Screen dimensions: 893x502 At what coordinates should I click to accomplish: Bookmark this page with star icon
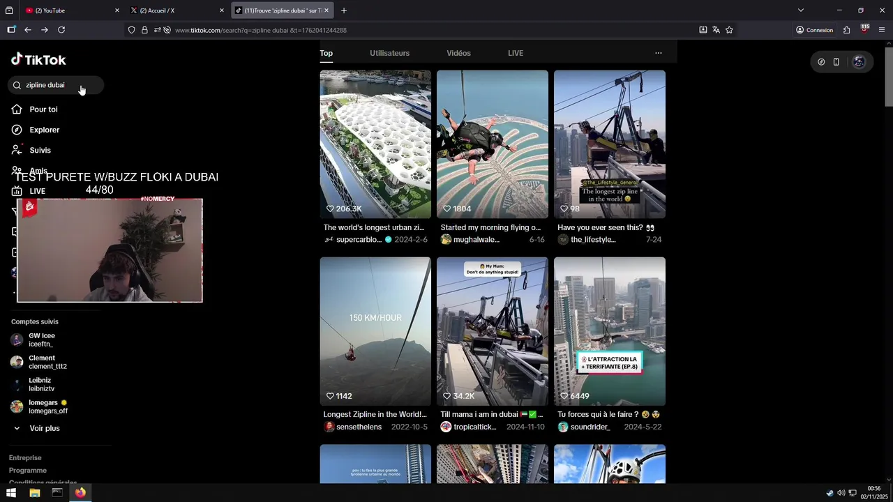pyautogui.click(x=729, y=30)
